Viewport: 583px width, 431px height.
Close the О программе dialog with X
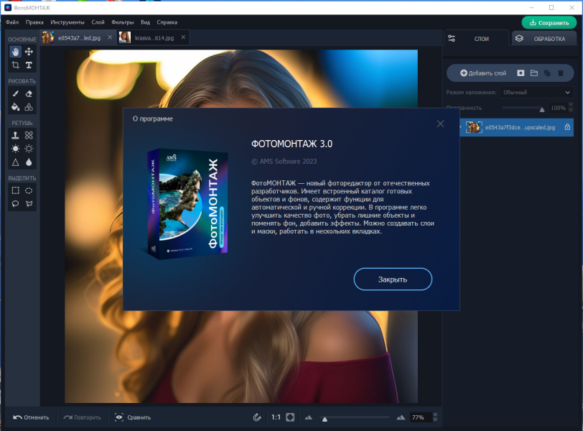point(440,124)
